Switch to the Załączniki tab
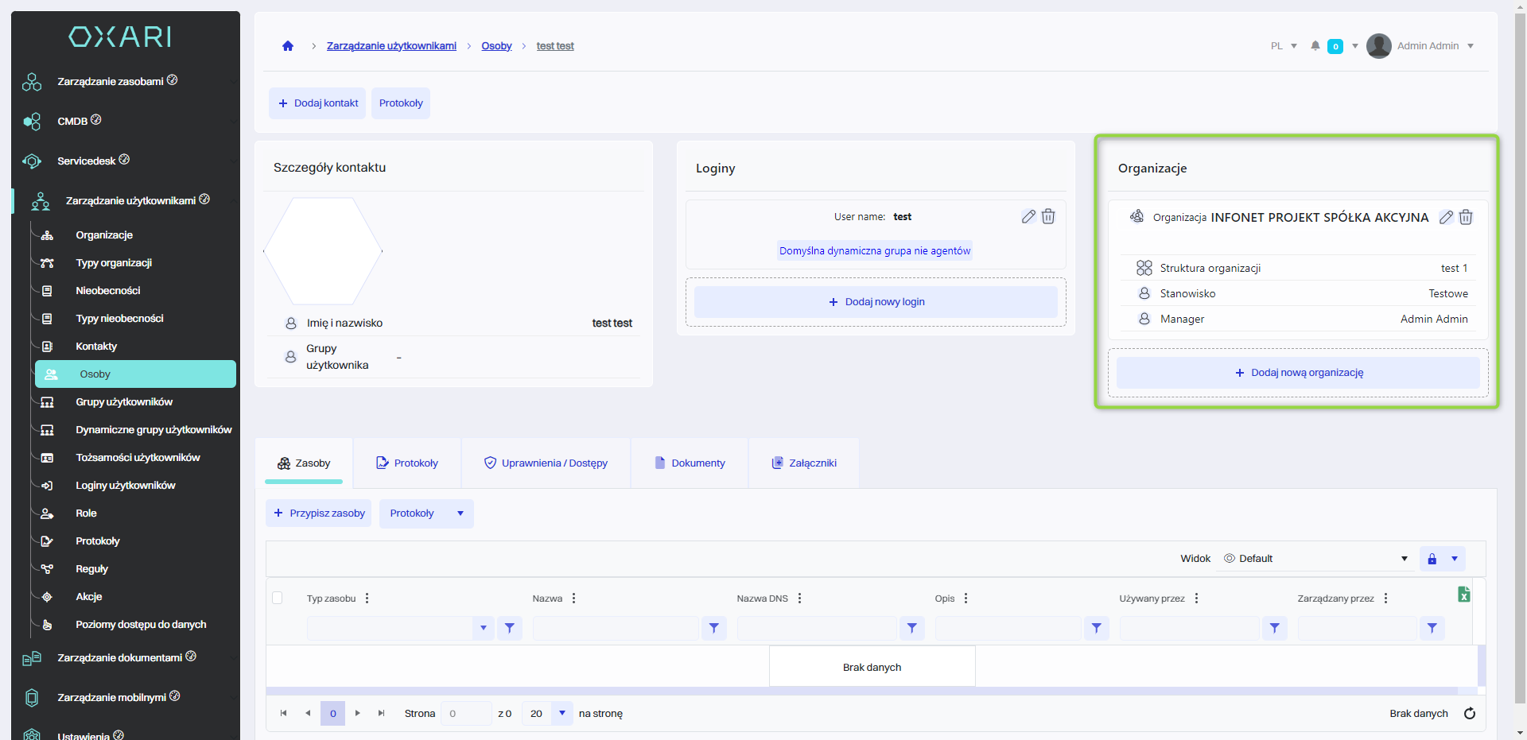 [804, 463]
